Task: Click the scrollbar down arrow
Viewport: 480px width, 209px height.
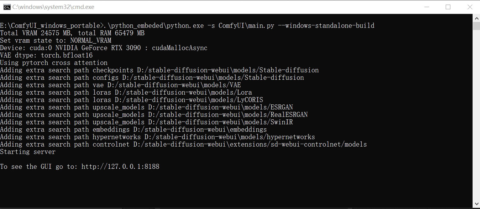Action: 476,204
